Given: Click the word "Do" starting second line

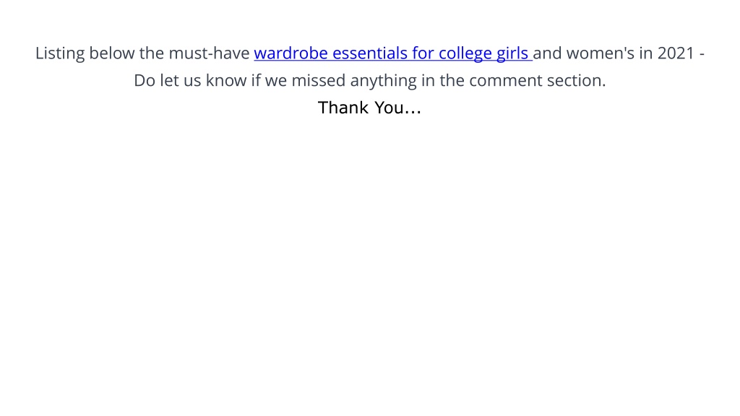Looking at the screenshot, I should (145, 81).
